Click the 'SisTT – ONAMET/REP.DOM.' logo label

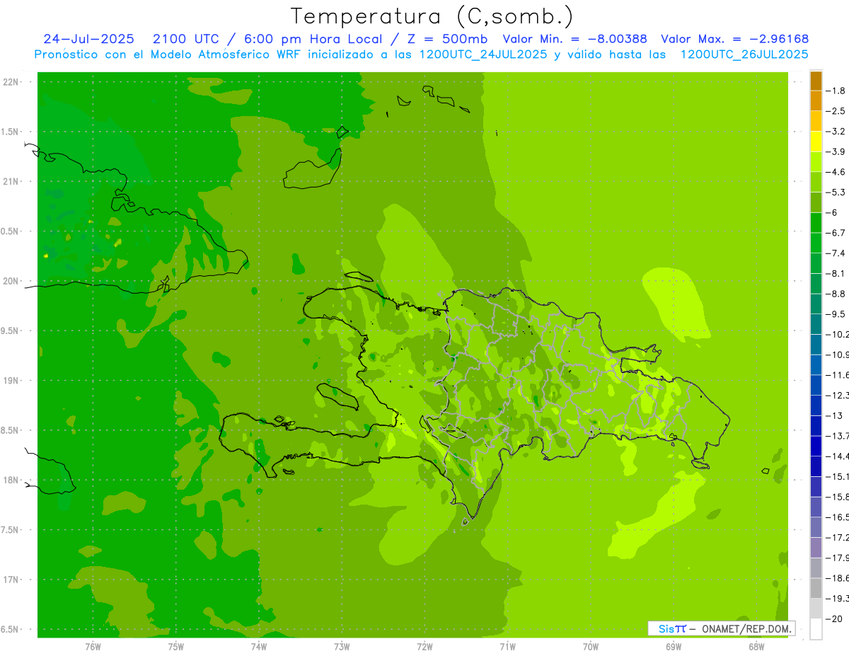(722, 628)
